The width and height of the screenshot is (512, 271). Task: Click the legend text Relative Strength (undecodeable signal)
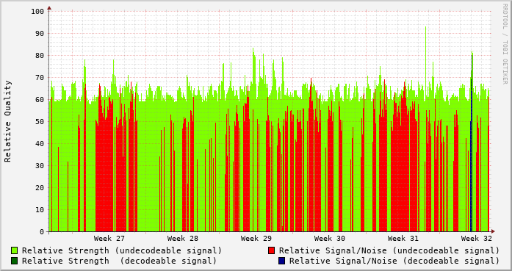pyautogui.click(x=122, y=250)
